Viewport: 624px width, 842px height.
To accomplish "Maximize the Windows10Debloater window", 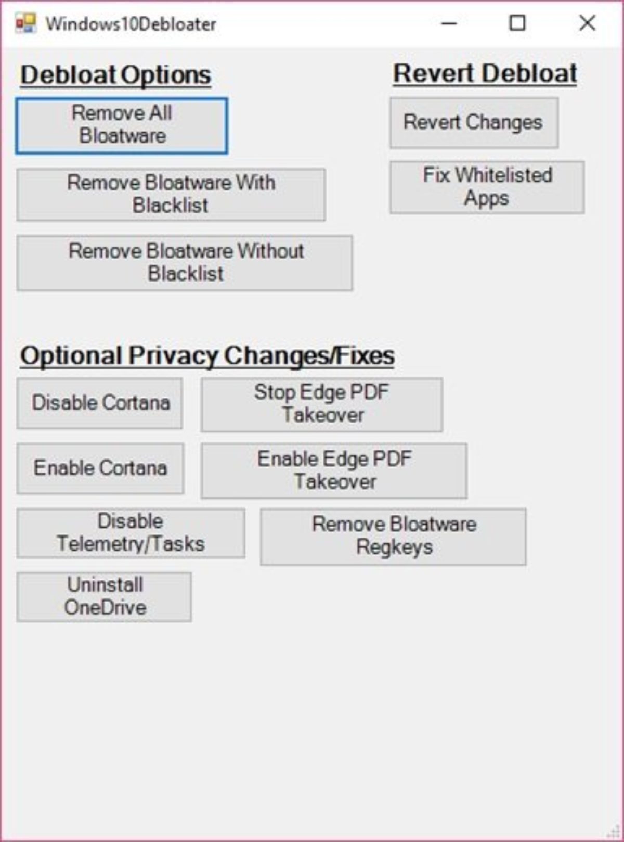I will tap(517, 23).
